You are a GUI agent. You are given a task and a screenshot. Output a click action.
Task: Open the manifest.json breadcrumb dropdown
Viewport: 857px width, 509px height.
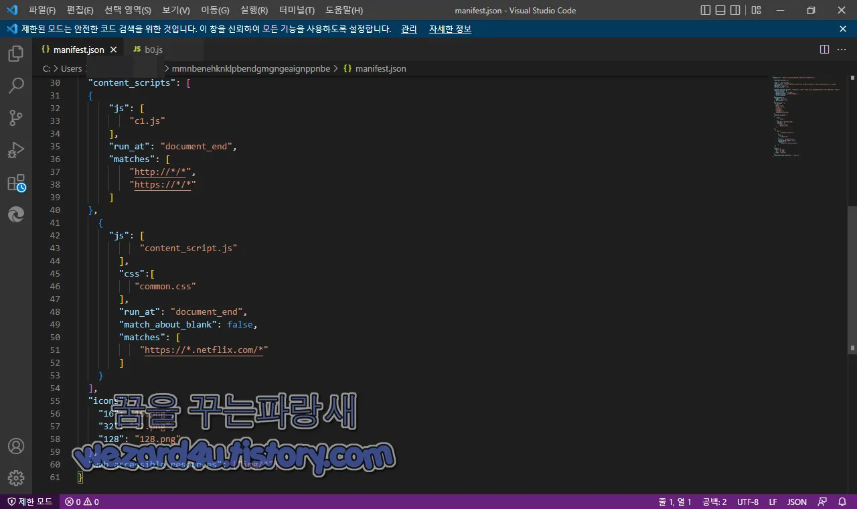click(x=382, y=68)
